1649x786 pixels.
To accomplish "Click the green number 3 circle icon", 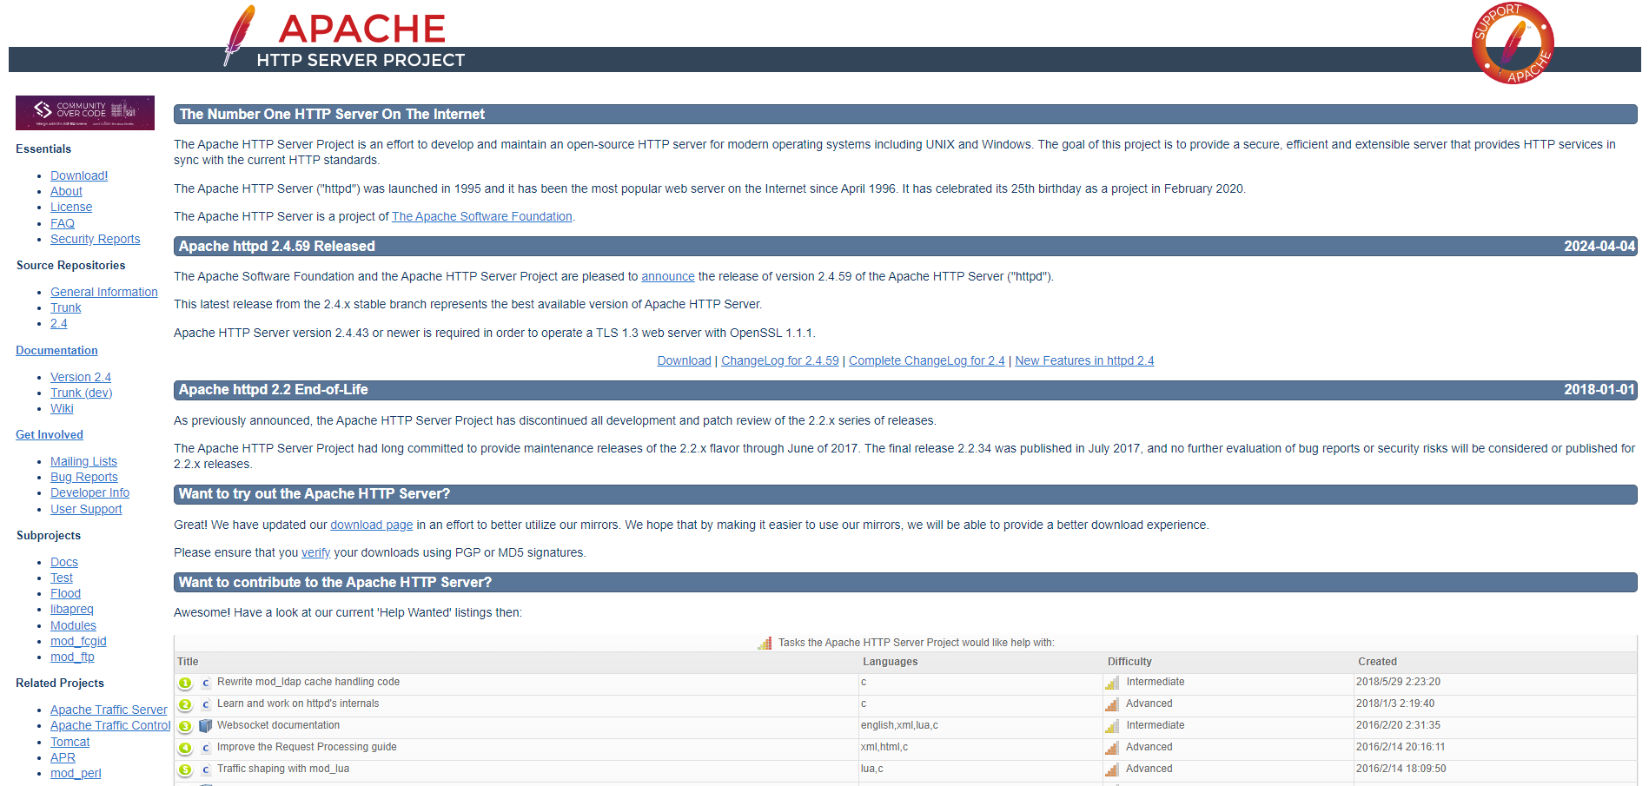I will [184, 726].
